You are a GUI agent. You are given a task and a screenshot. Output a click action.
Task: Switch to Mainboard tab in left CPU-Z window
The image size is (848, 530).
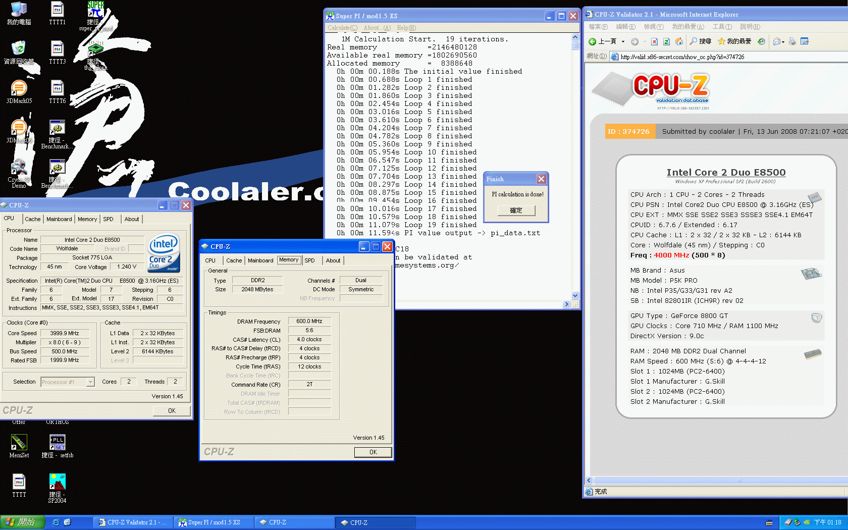[x=59, y=219]
